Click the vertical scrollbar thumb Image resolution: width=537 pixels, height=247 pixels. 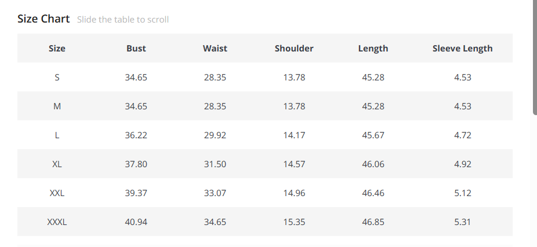534,58
